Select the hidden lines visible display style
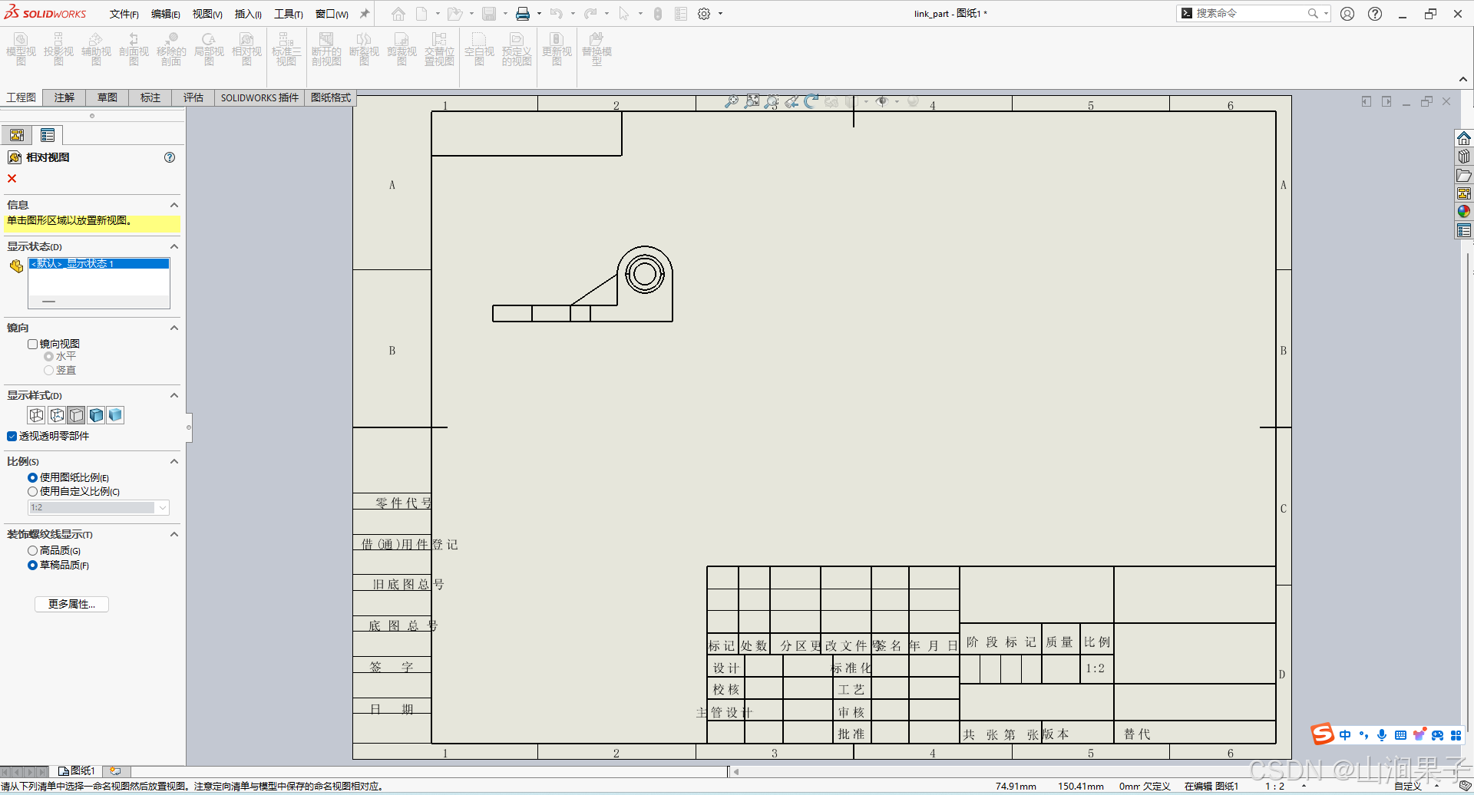Screen dimensions: 1474x795 click(57, 415)
